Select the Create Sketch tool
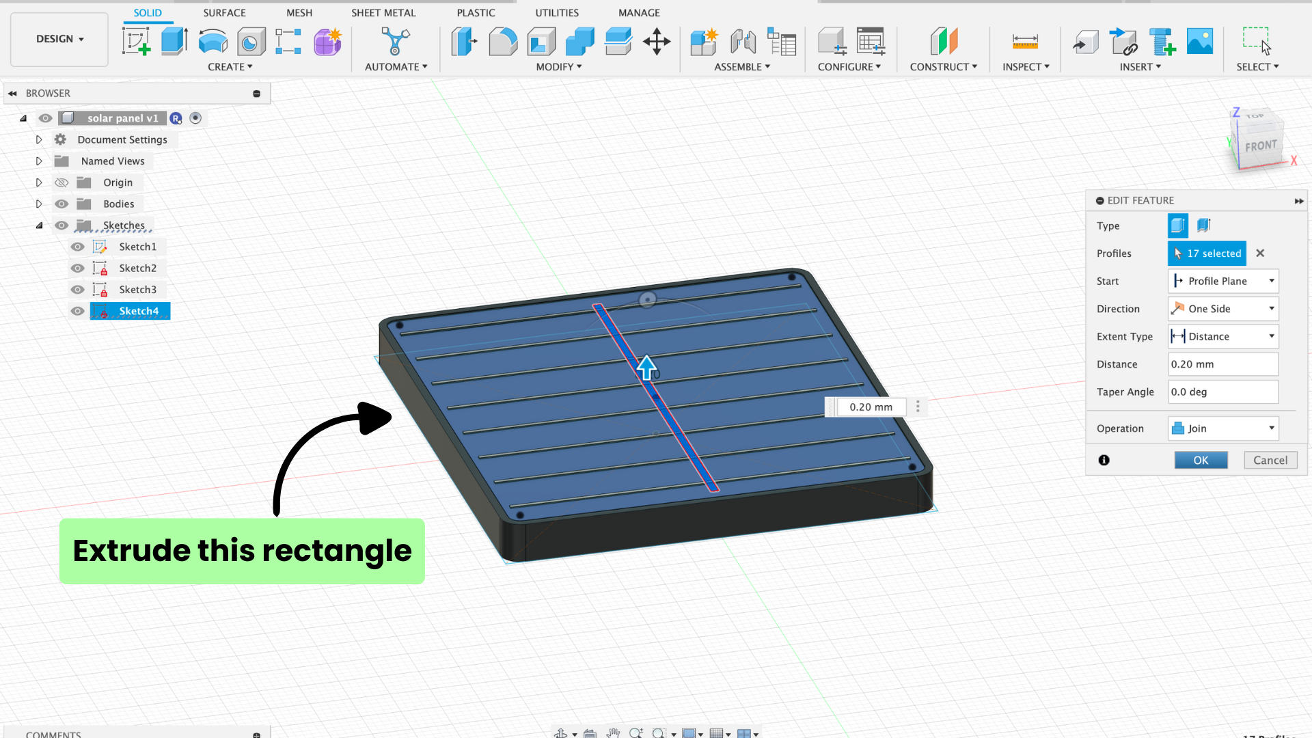This screenshot has width=1312, height=738. point(136,41)
